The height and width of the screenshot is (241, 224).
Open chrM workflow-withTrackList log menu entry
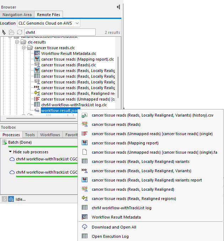click(150, 208)
